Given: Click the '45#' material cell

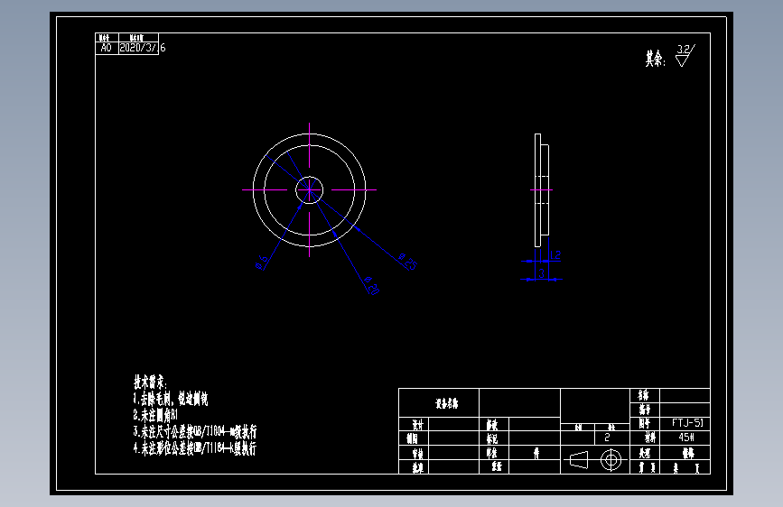Looking at the screenshot, I should pos(685,438).
